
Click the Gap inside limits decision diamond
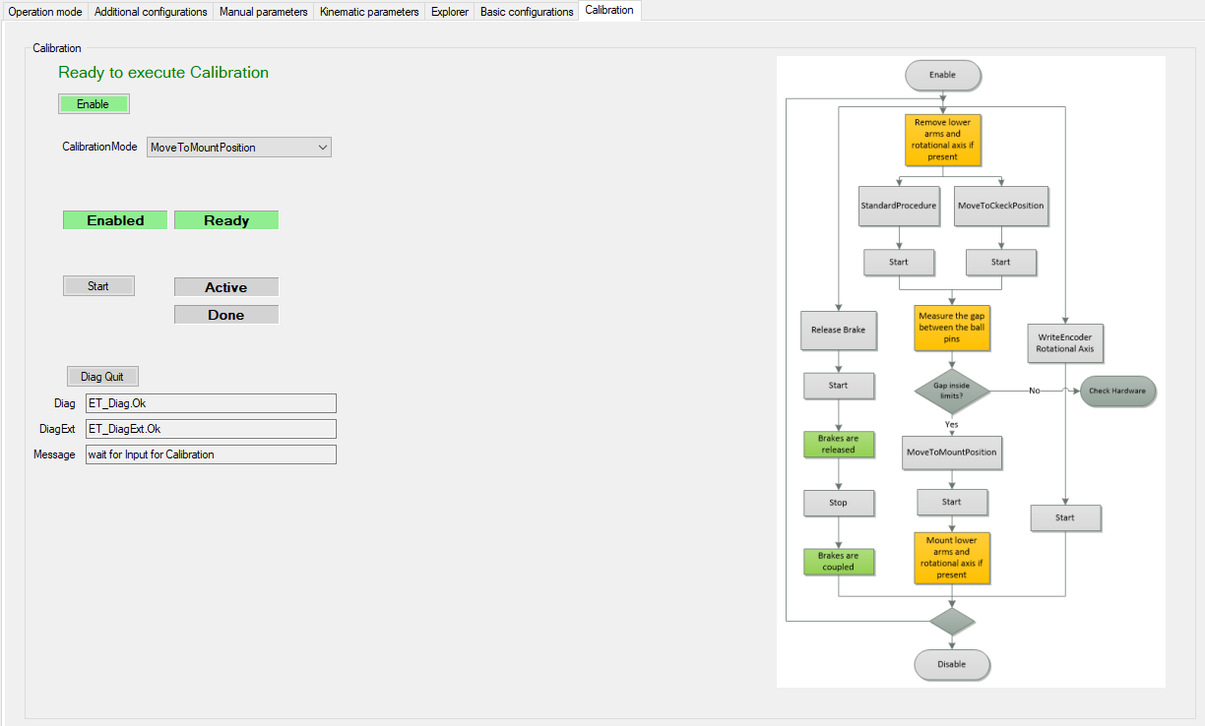coord(951,391)
